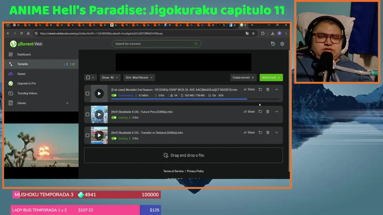Open the Privacy Policy link
The width and height of the screenshot is (383, 215).
pos(195,171)
